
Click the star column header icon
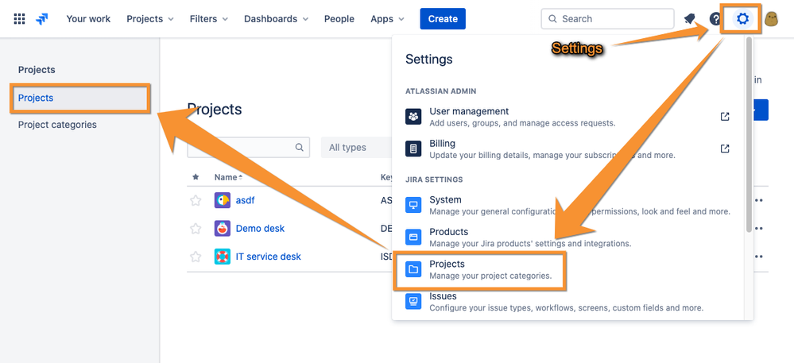click(196, 177)
